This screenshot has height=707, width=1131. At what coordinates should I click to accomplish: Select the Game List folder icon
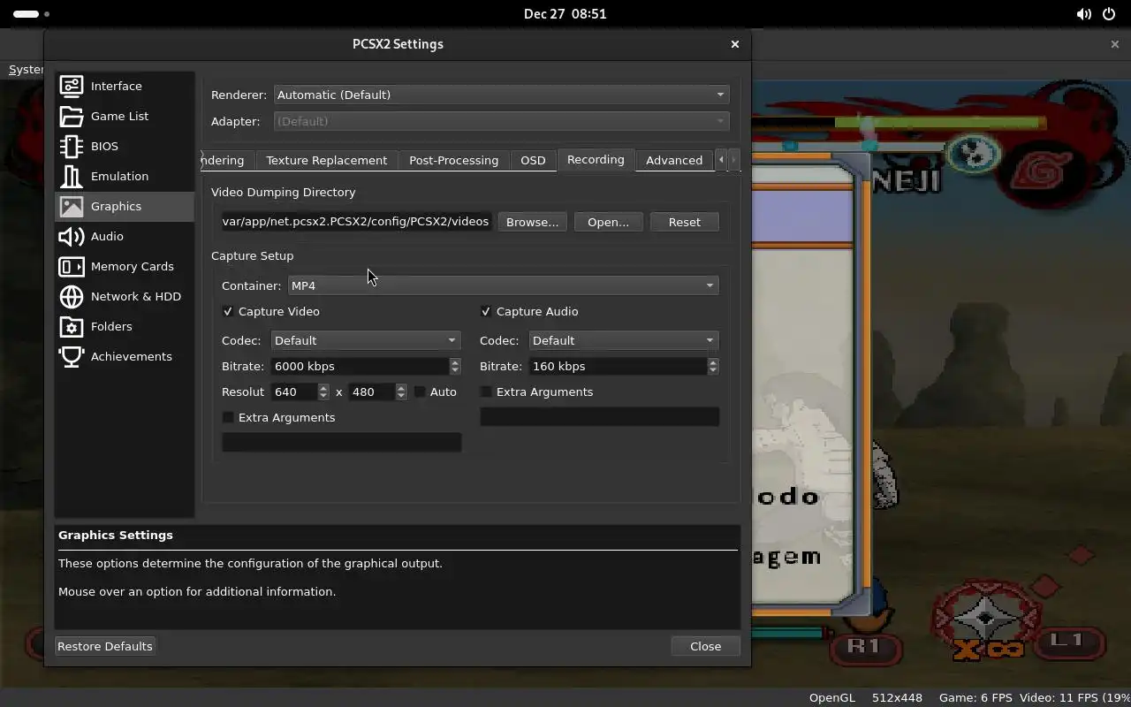click(x=72, y=116)
